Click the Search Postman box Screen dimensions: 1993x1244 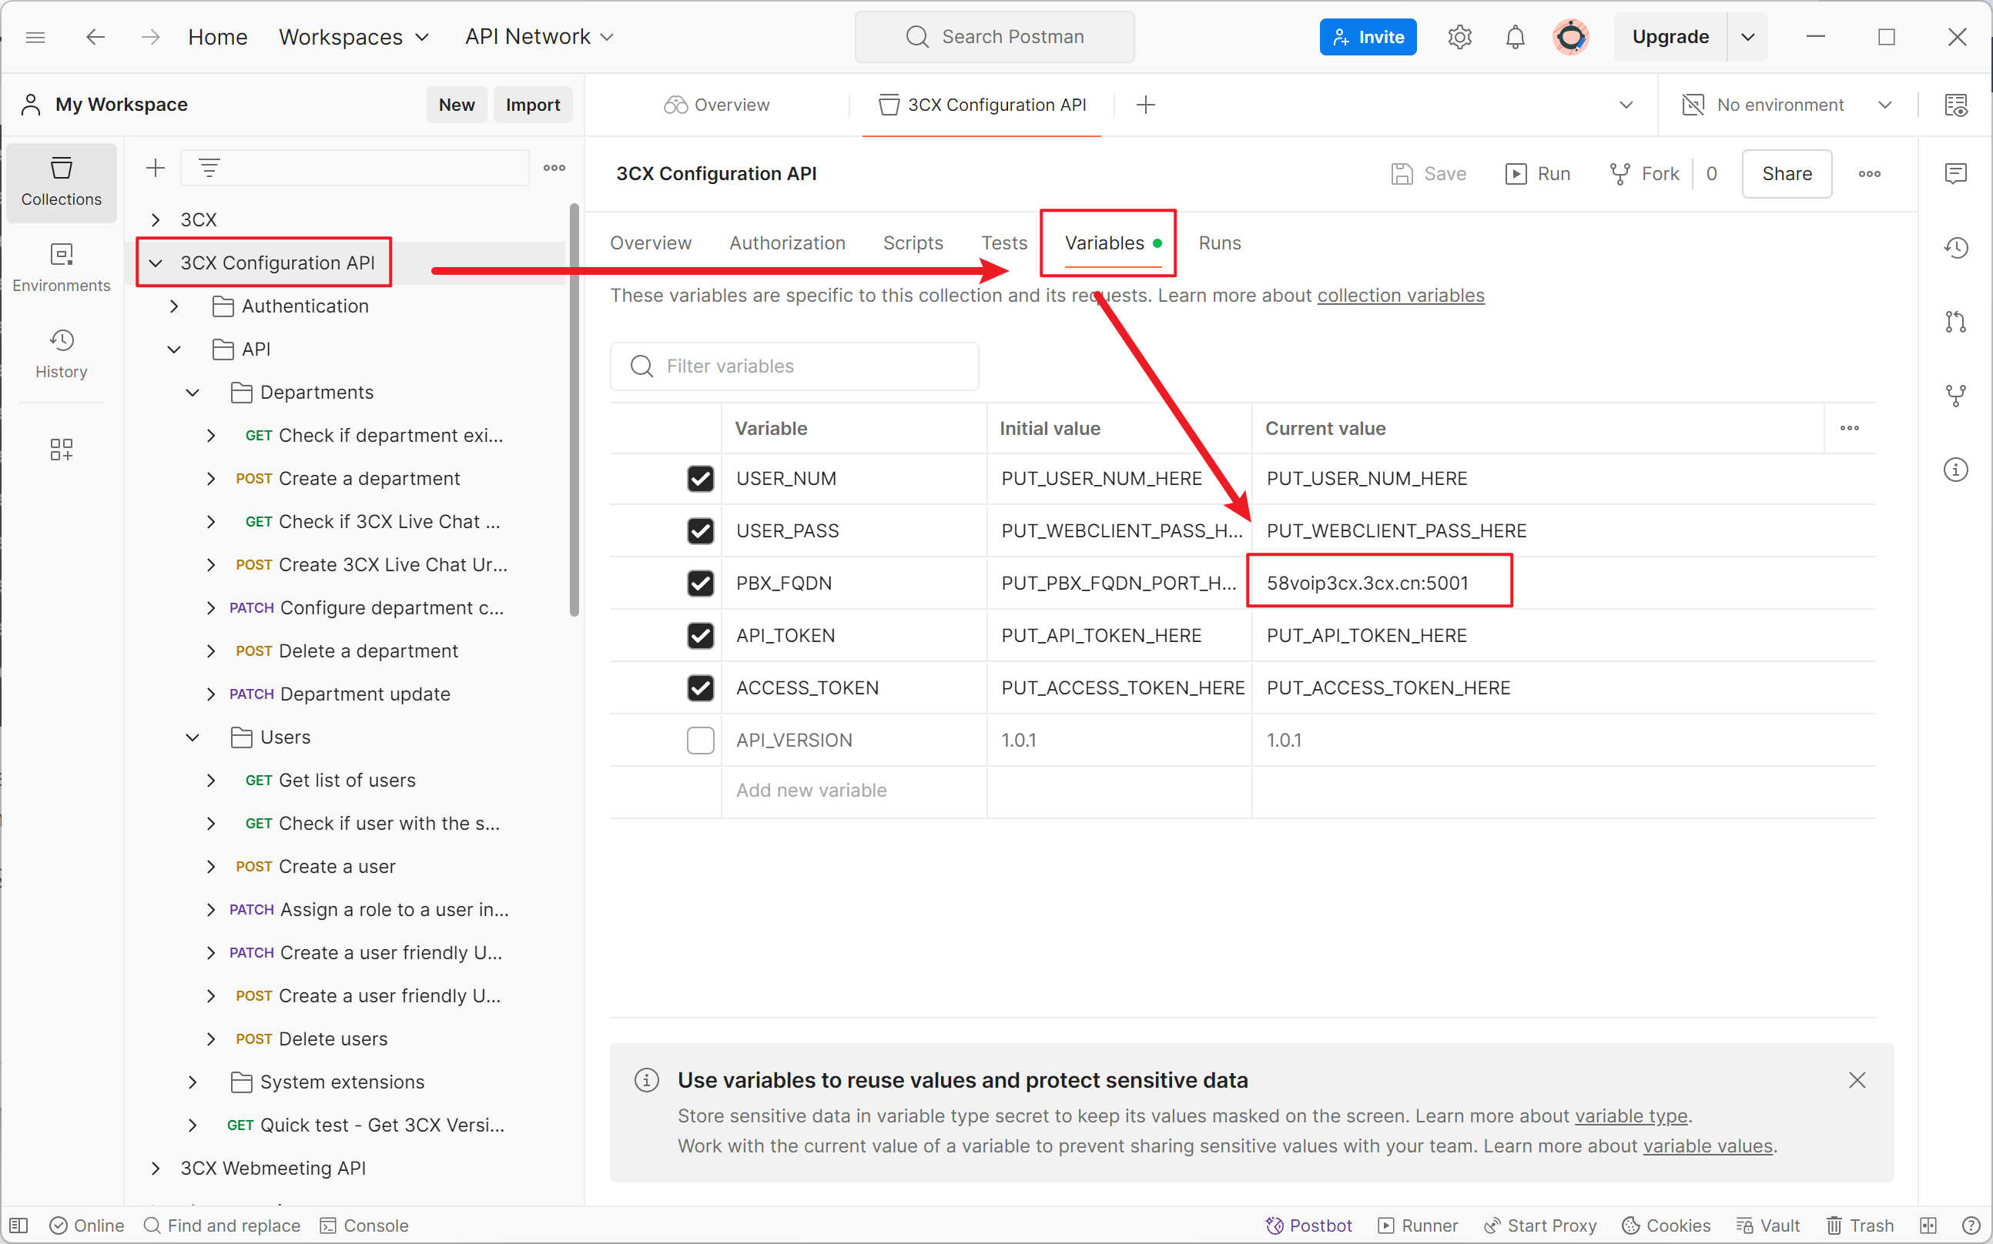994,37
